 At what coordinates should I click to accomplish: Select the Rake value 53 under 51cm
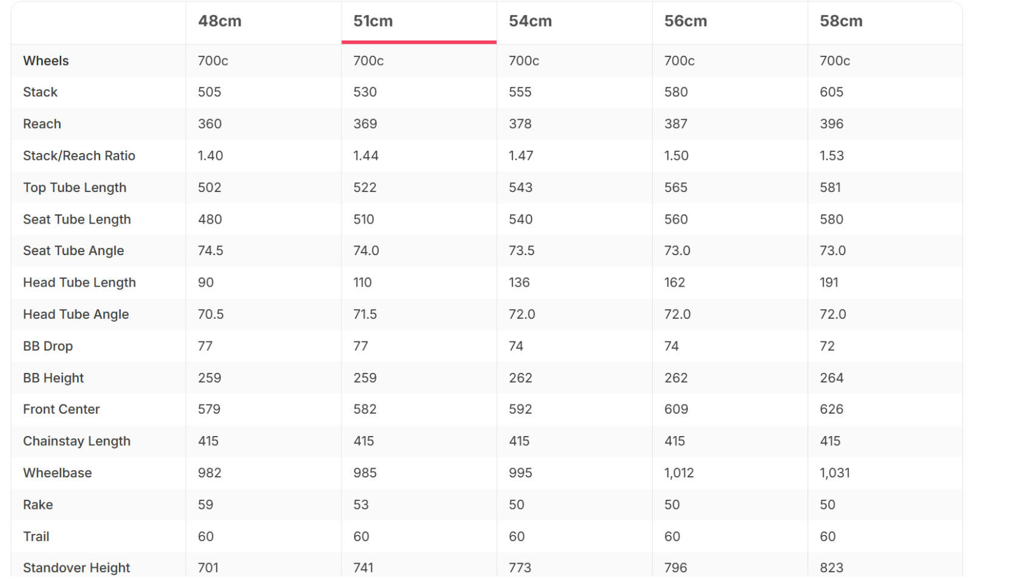[x=361, y=505]
